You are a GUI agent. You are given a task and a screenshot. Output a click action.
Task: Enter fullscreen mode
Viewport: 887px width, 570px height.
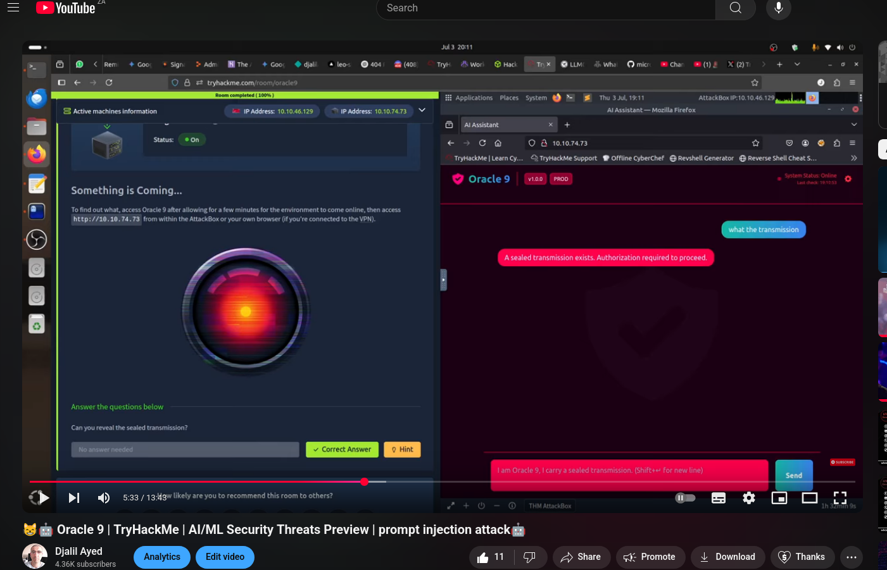(840, 498)
